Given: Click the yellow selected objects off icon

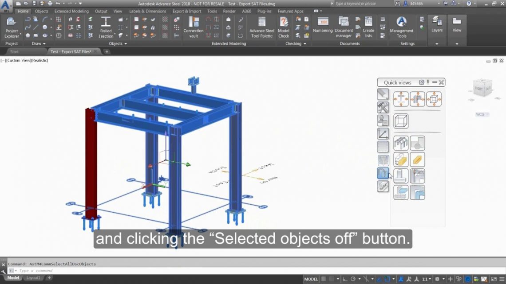Looking at the screenshot, I should (401, 160).
